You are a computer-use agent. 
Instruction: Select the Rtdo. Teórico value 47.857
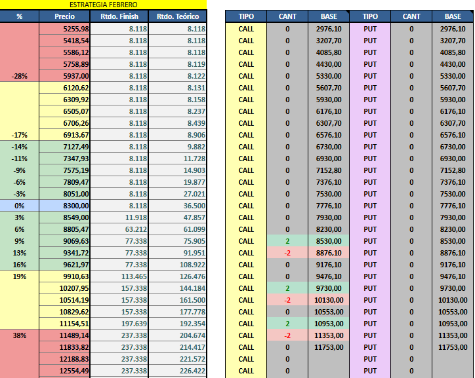(178, 217)
